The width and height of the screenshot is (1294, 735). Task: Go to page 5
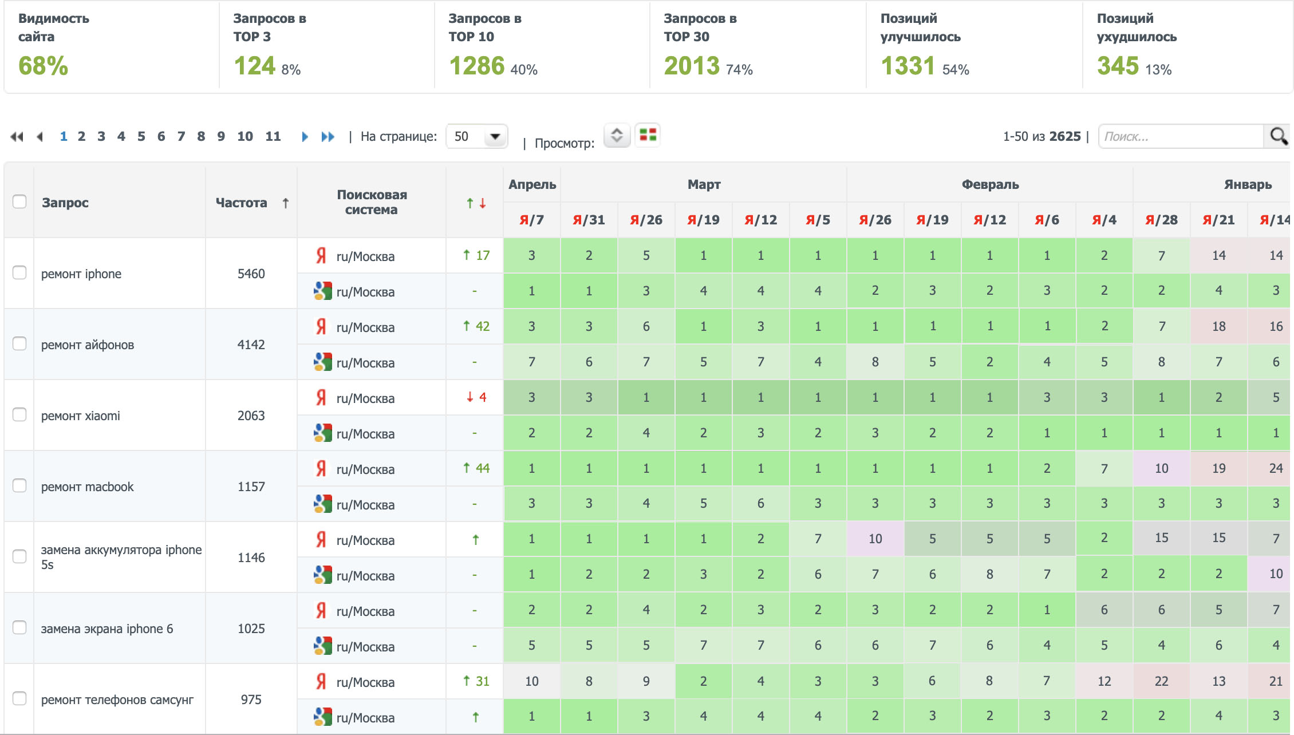click(141, 137)
